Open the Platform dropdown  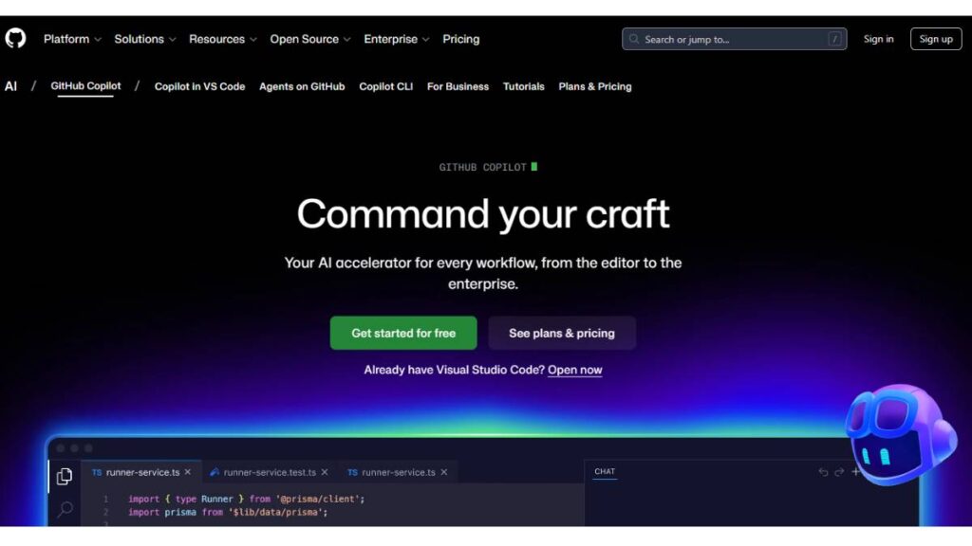pyautogui.click(x=65, y=39)
